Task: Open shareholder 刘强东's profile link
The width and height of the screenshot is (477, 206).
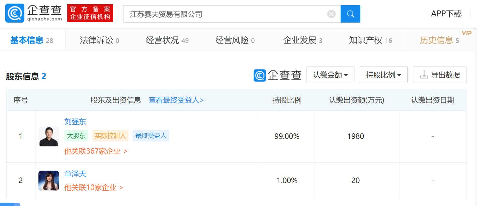Action: (x=75, y=122)
